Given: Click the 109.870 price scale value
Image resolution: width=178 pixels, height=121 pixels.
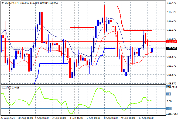Looking at the screenshot, I should [x=172, y=56].
